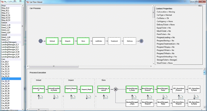Click the 'CarLocation = Moving' property
207x111 pixels.
166,12
